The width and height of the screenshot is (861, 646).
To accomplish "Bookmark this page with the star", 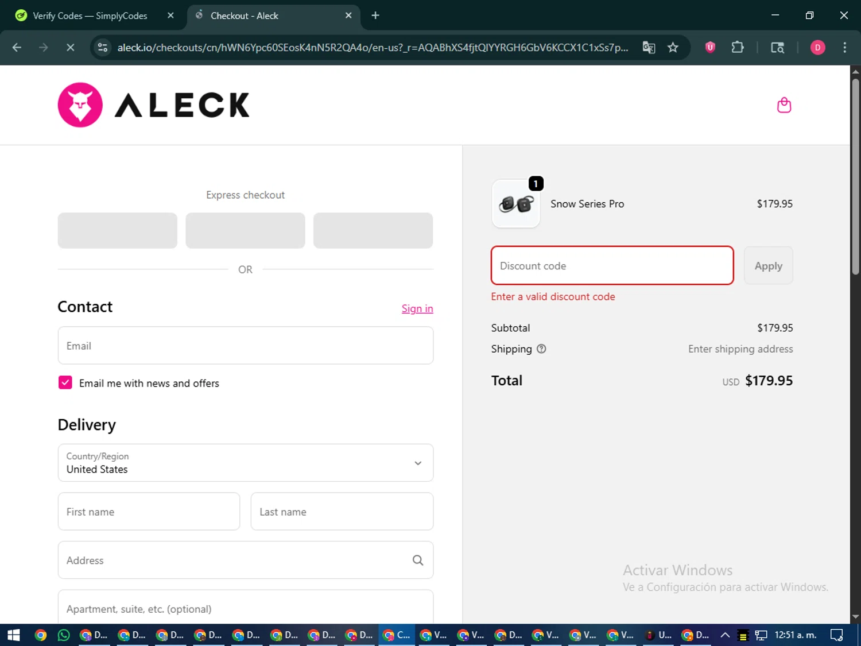I will pyautogui.click(x=673, y=48).
